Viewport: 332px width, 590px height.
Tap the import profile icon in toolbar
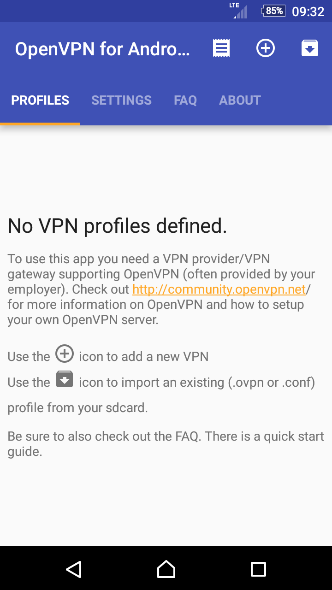click(310, 48)
